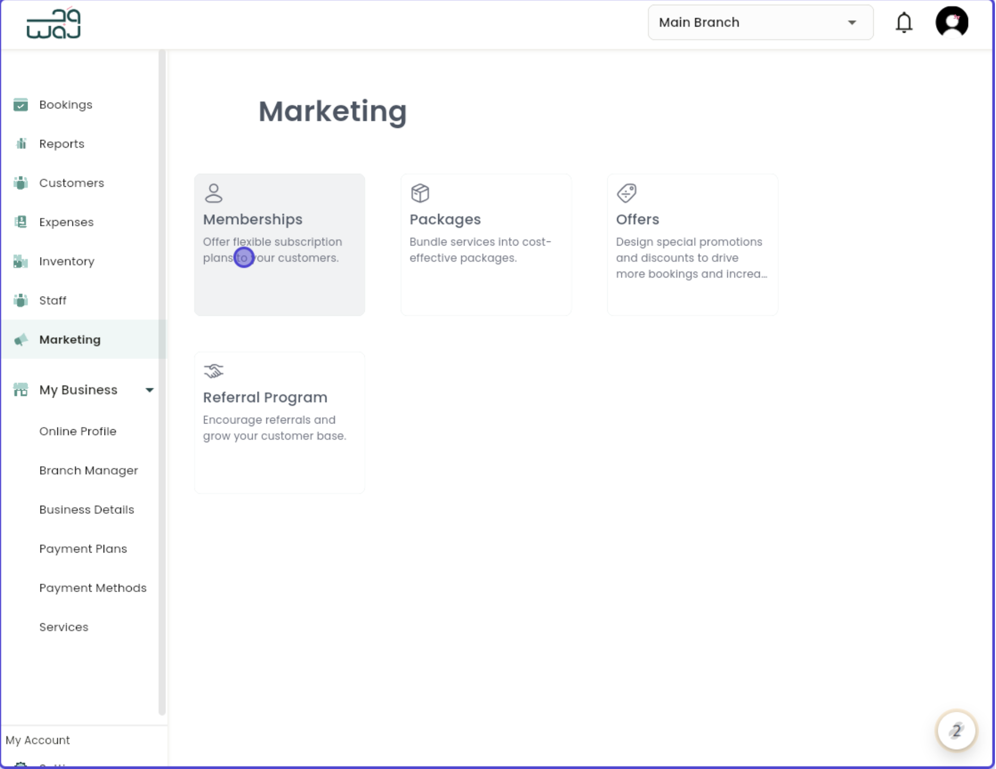The width and height of the screenshot is (996, 769).
Task: Click the Packages box icon on the card
Action: click(x=420, y=193)
